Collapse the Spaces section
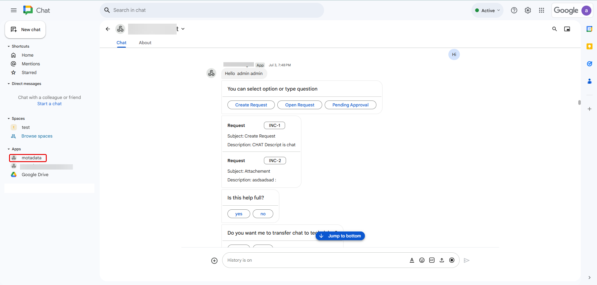The image size is (597, 285). coord(8,118)
